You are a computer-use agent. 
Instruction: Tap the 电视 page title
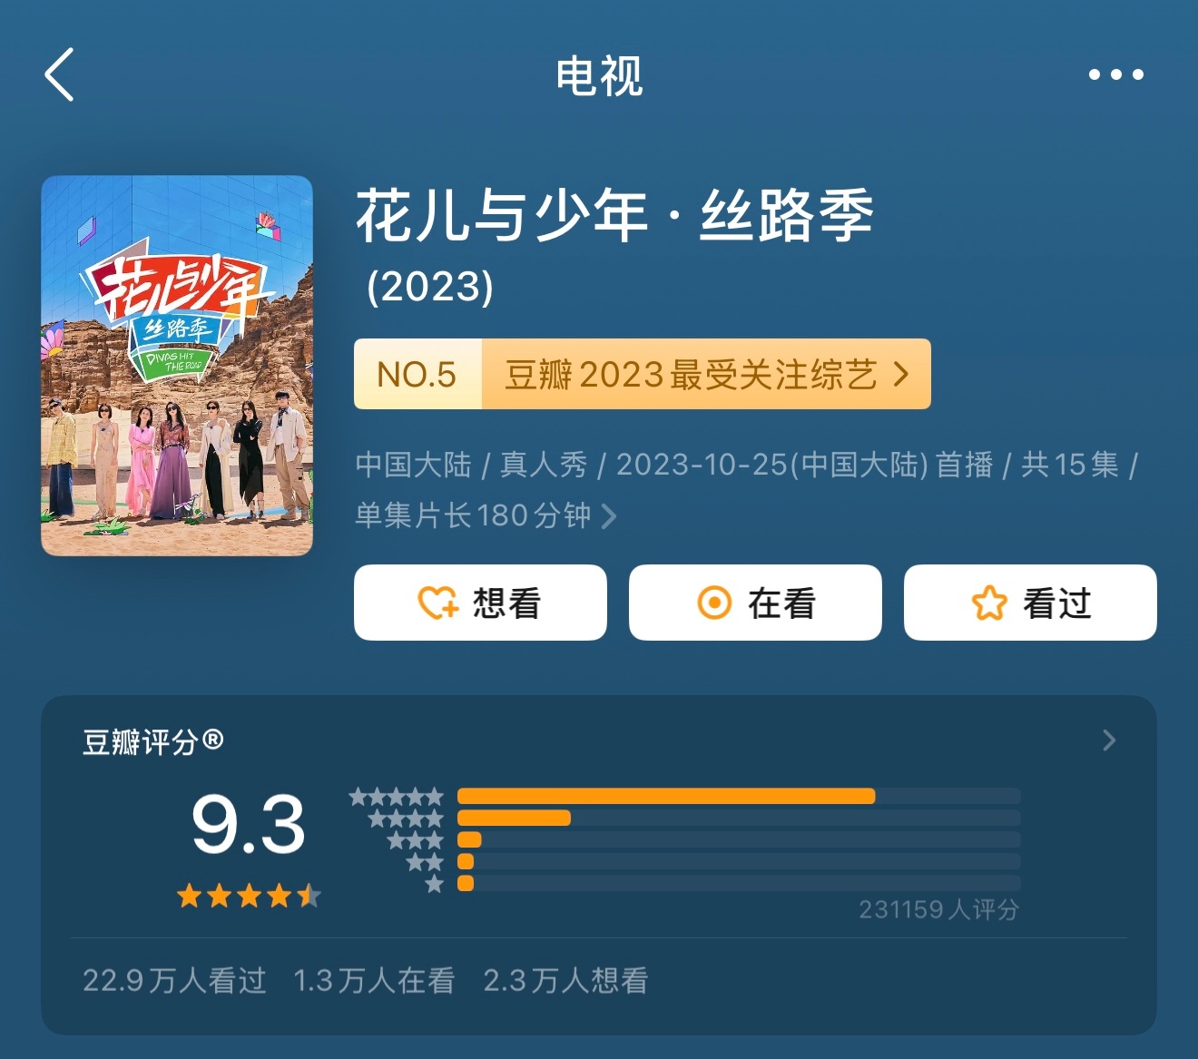point(599,75)
